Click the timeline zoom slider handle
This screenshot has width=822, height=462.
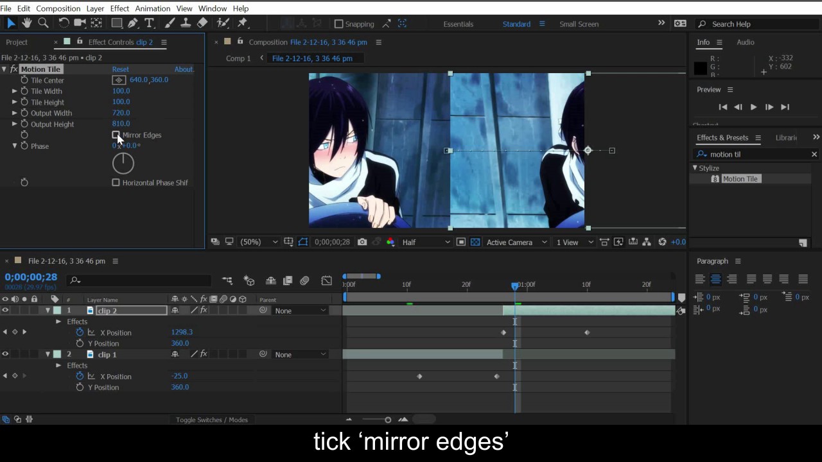388,420
